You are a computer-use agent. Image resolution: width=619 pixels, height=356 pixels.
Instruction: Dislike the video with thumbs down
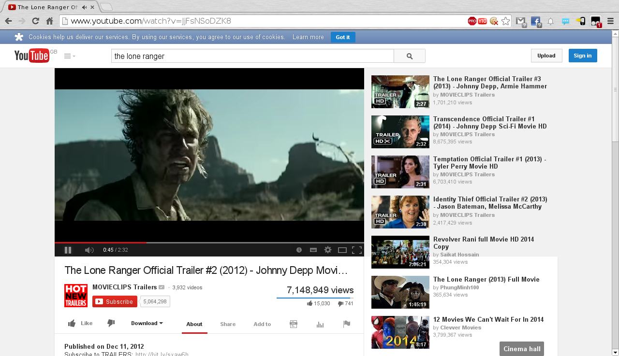pos(111,323)
